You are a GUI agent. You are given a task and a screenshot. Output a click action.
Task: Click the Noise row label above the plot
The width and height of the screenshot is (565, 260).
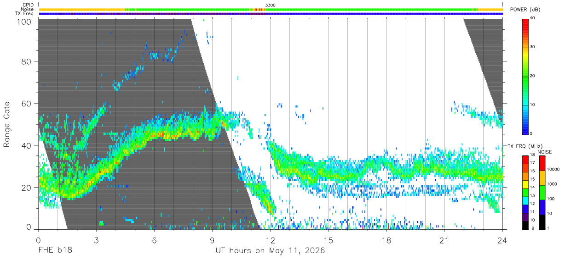tap(28, 9)
